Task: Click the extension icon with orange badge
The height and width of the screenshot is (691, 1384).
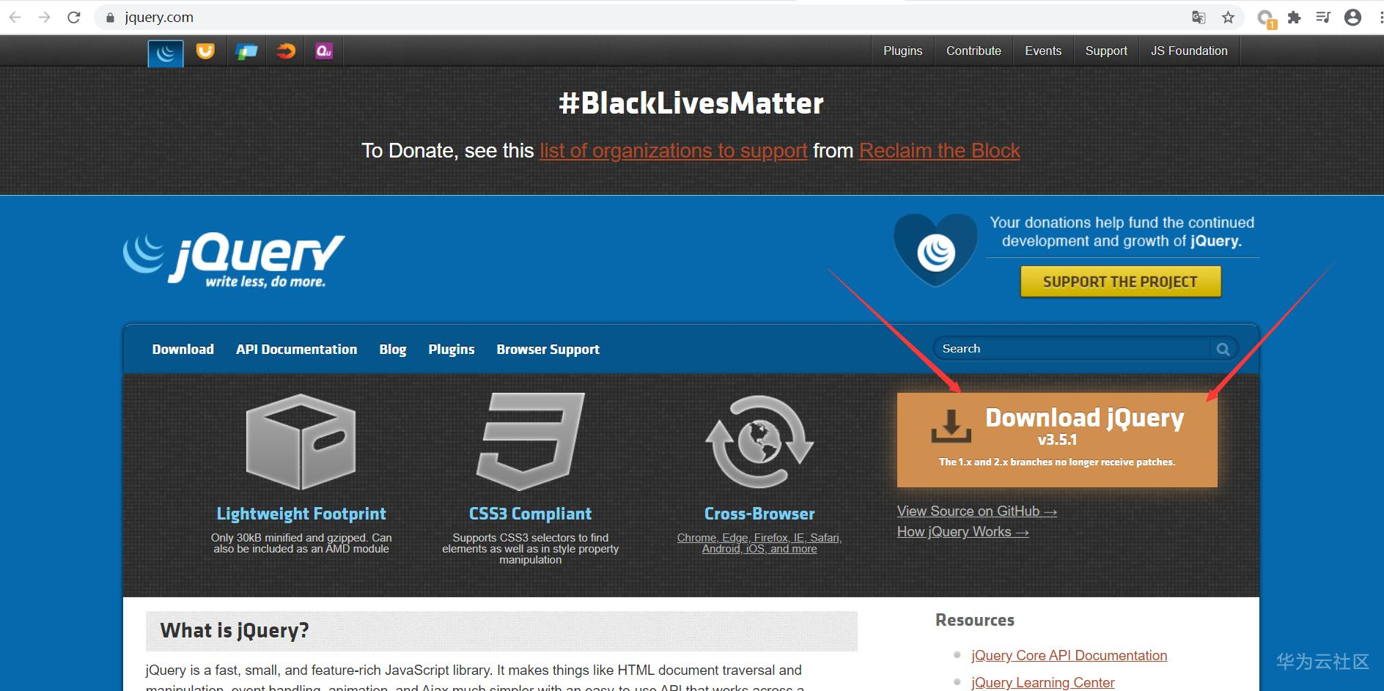Action: tap(1266, 19)
